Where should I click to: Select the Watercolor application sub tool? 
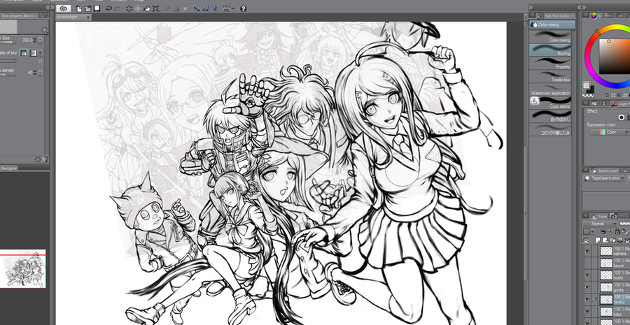click(550, 89)
